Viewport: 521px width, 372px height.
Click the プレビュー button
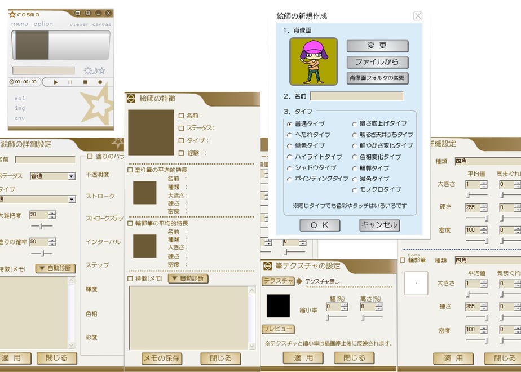(278, 329)
